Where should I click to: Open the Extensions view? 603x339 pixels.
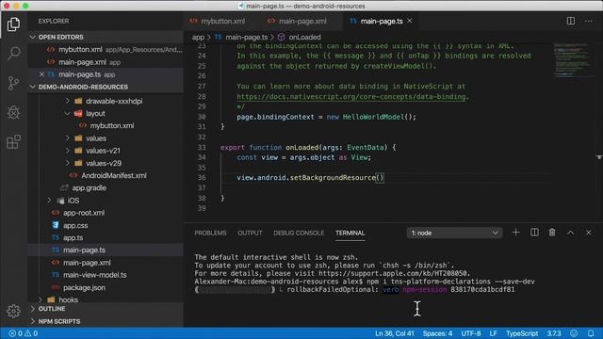click(13, 141)
